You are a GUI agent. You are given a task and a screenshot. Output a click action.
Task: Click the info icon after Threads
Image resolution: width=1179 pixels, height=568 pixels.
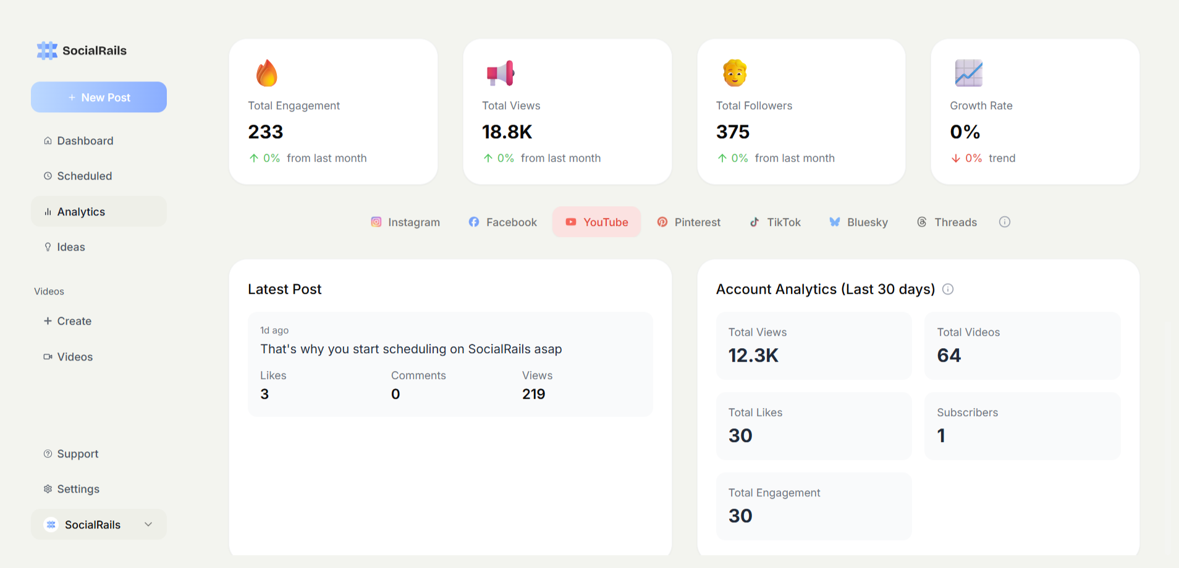click(x=1005, y=222)
